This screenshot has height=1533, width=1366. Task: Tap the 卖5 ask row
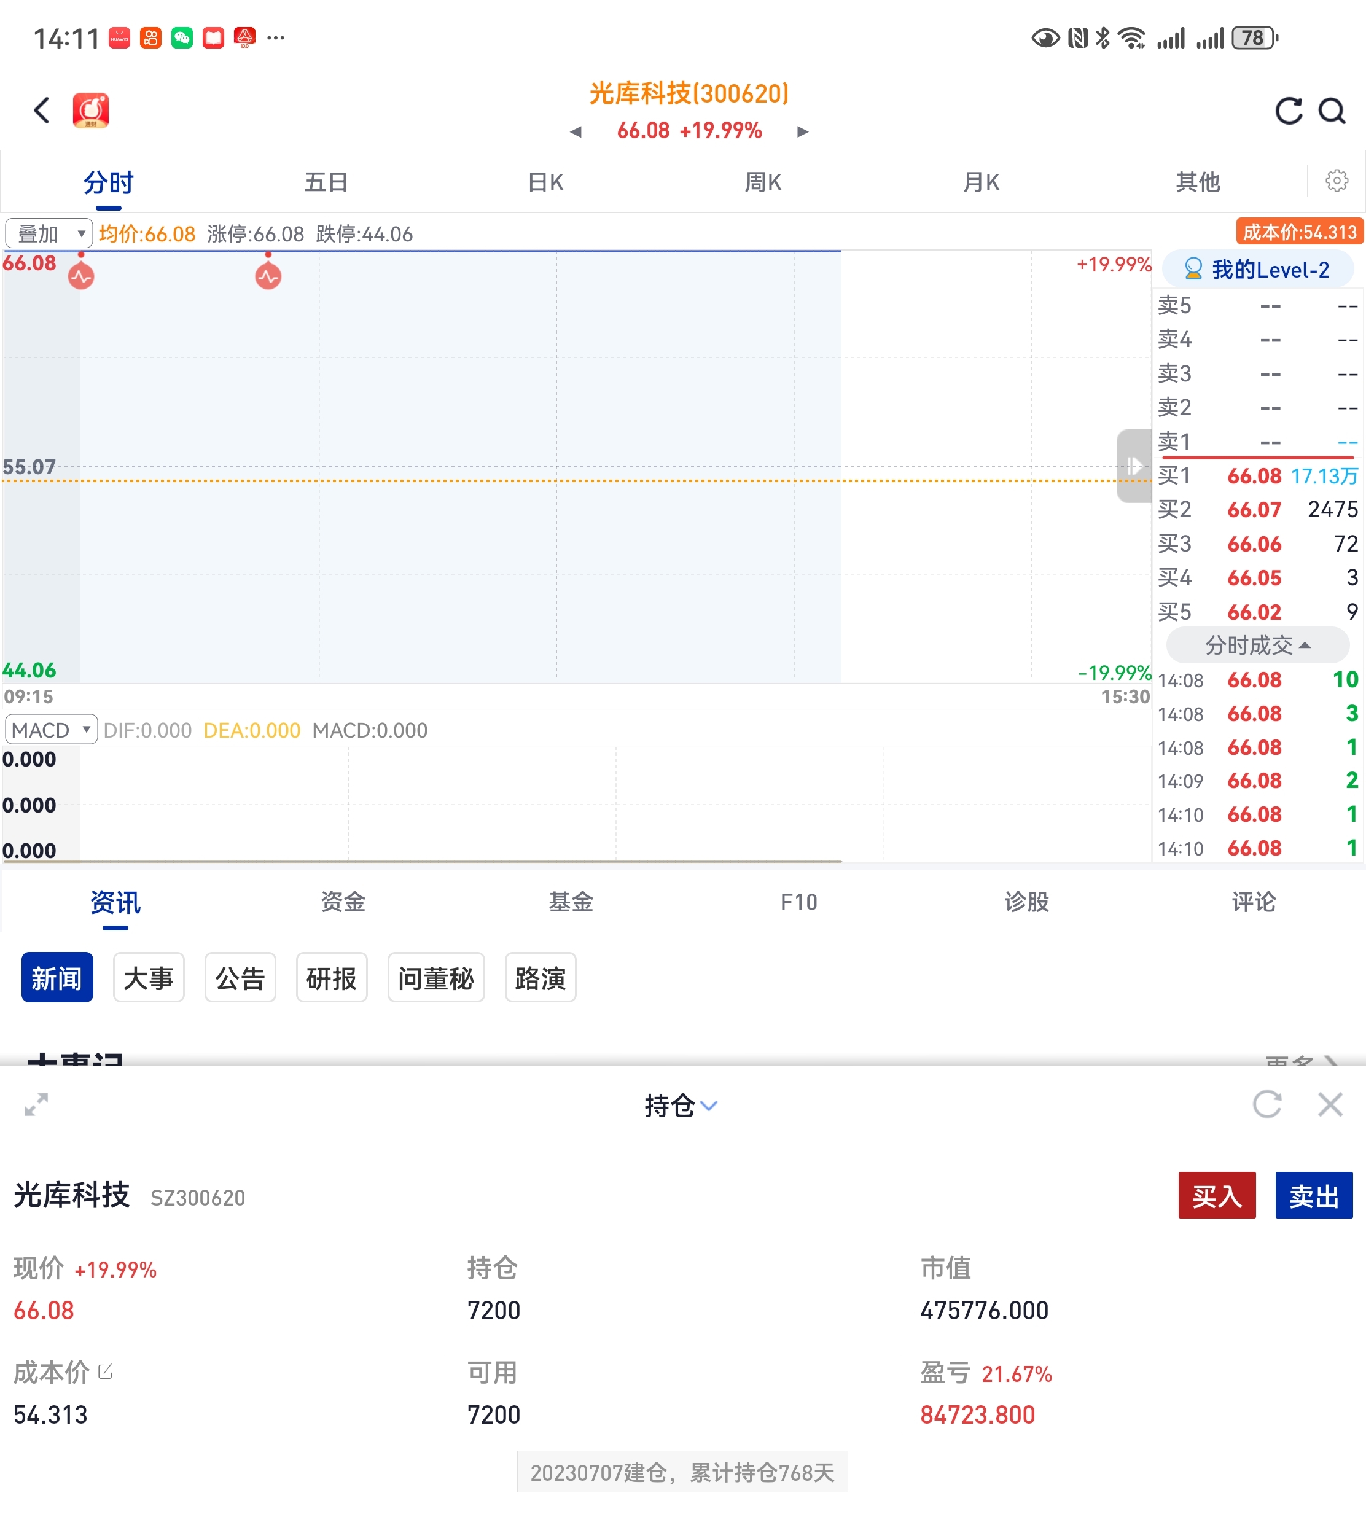(x=1258, y=305)
